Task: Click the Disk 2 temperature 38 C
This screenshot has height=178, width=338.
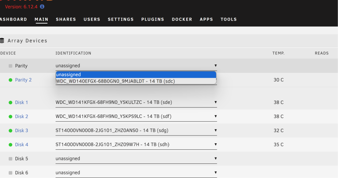Action: click(279, 117)
